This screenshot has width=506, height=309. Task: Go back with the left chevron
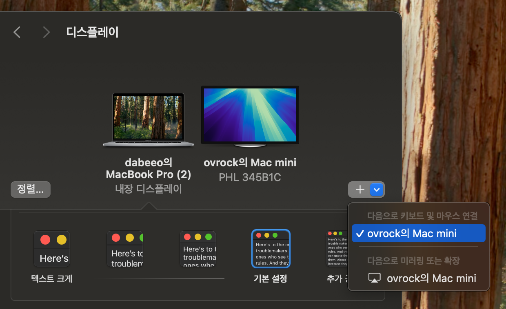17,32
